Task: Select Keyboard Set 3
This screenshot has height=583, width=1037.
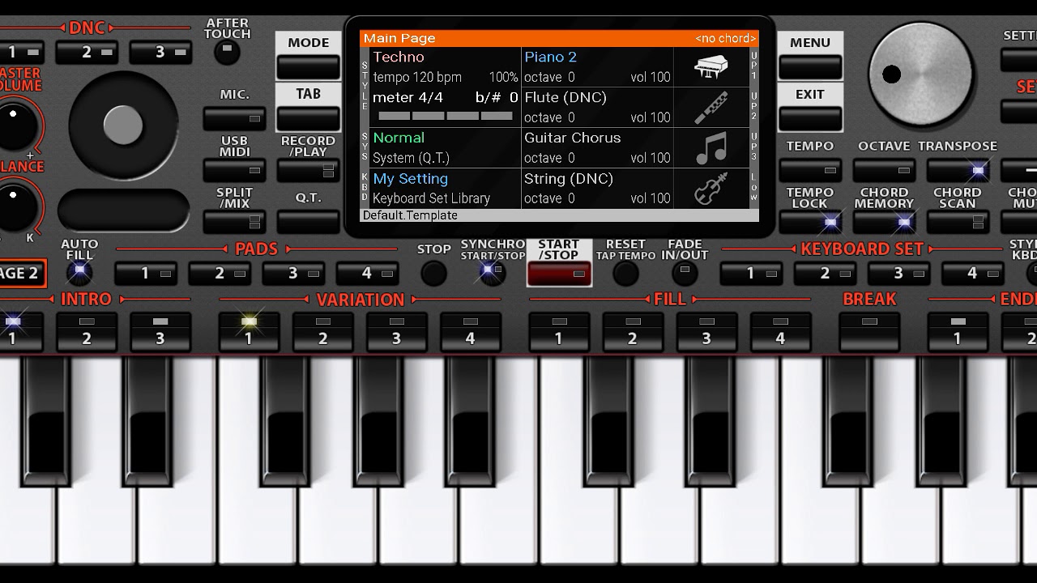Action: (898, 273)
